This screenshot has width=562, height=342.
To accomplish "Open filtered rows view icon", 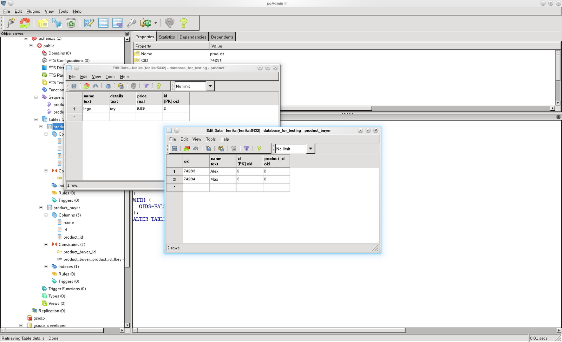I will [117, 23].
